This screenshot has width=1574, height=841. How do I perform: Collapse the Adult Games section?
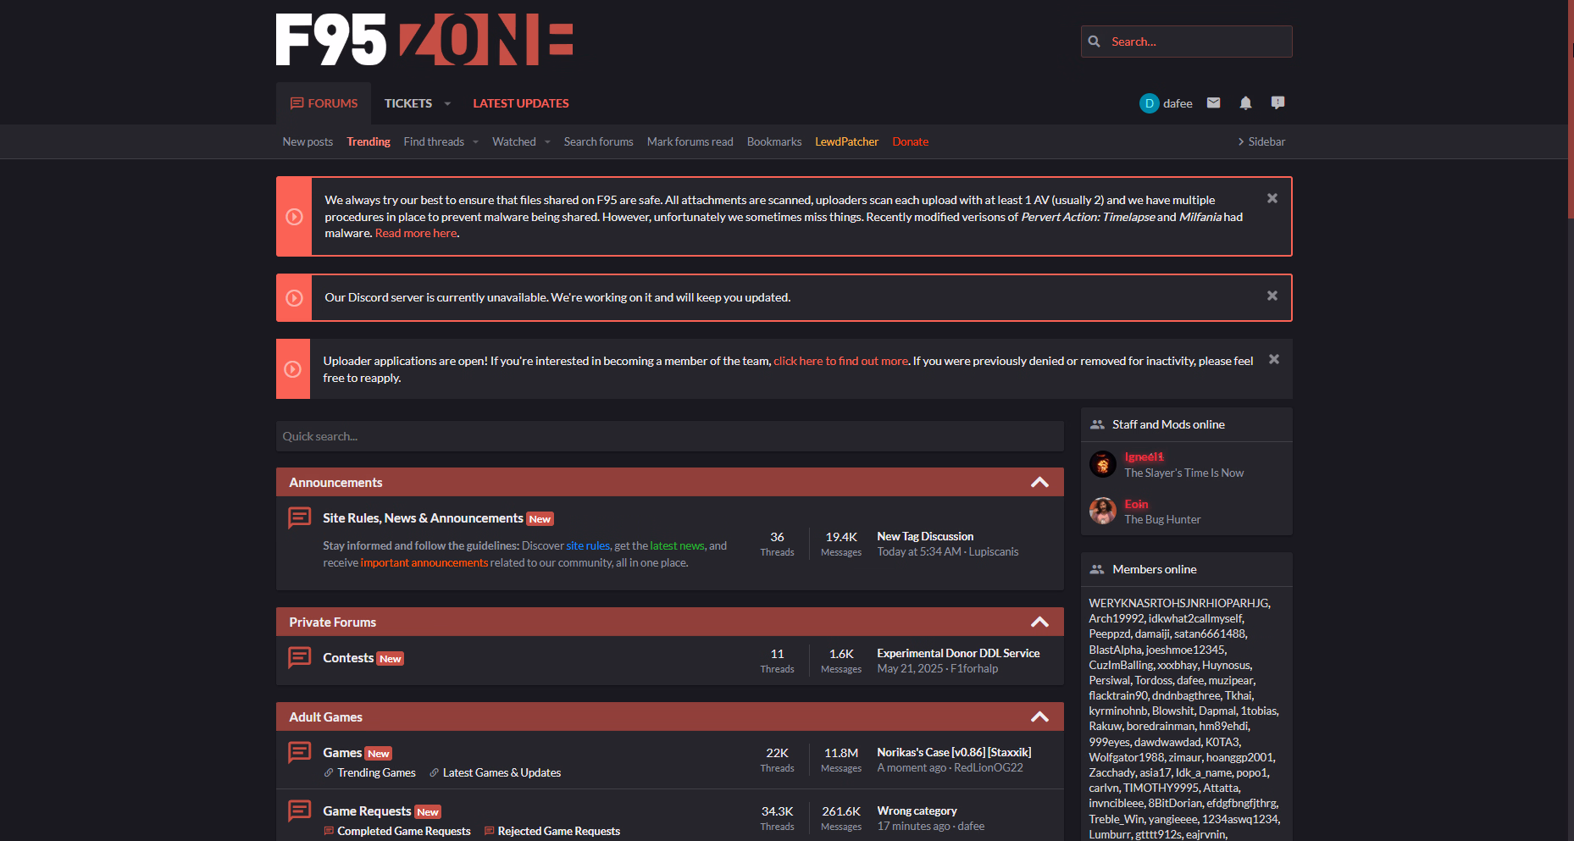coord(1039,717)
